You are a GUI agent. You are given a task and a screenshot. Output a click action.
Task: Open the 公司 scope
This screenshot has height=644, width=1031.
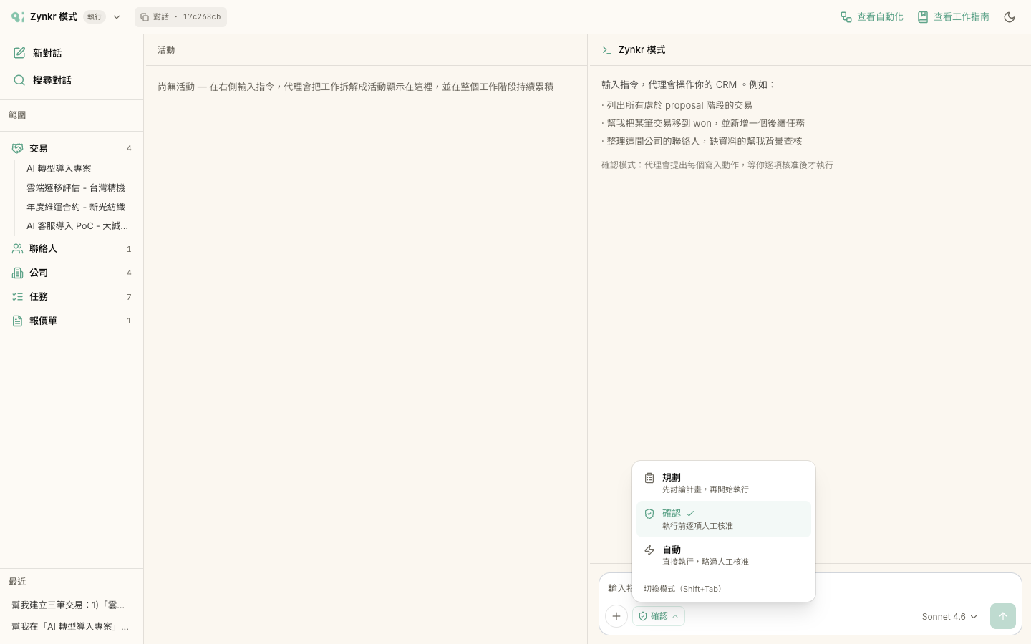(x=72, y=273)
